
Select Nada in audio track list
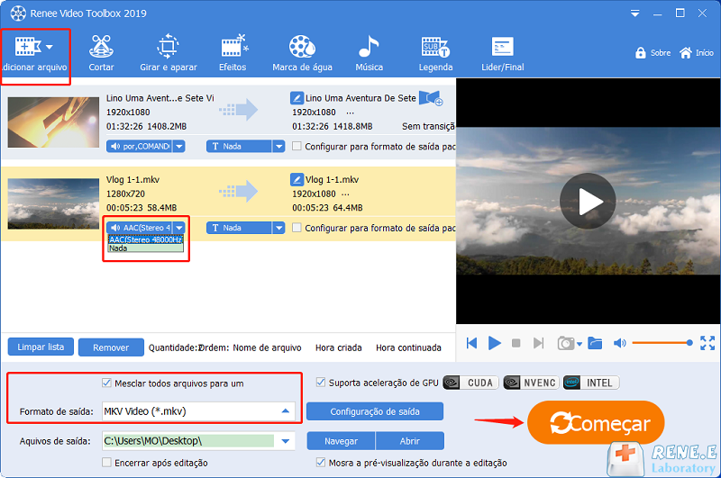click(145, 248)
